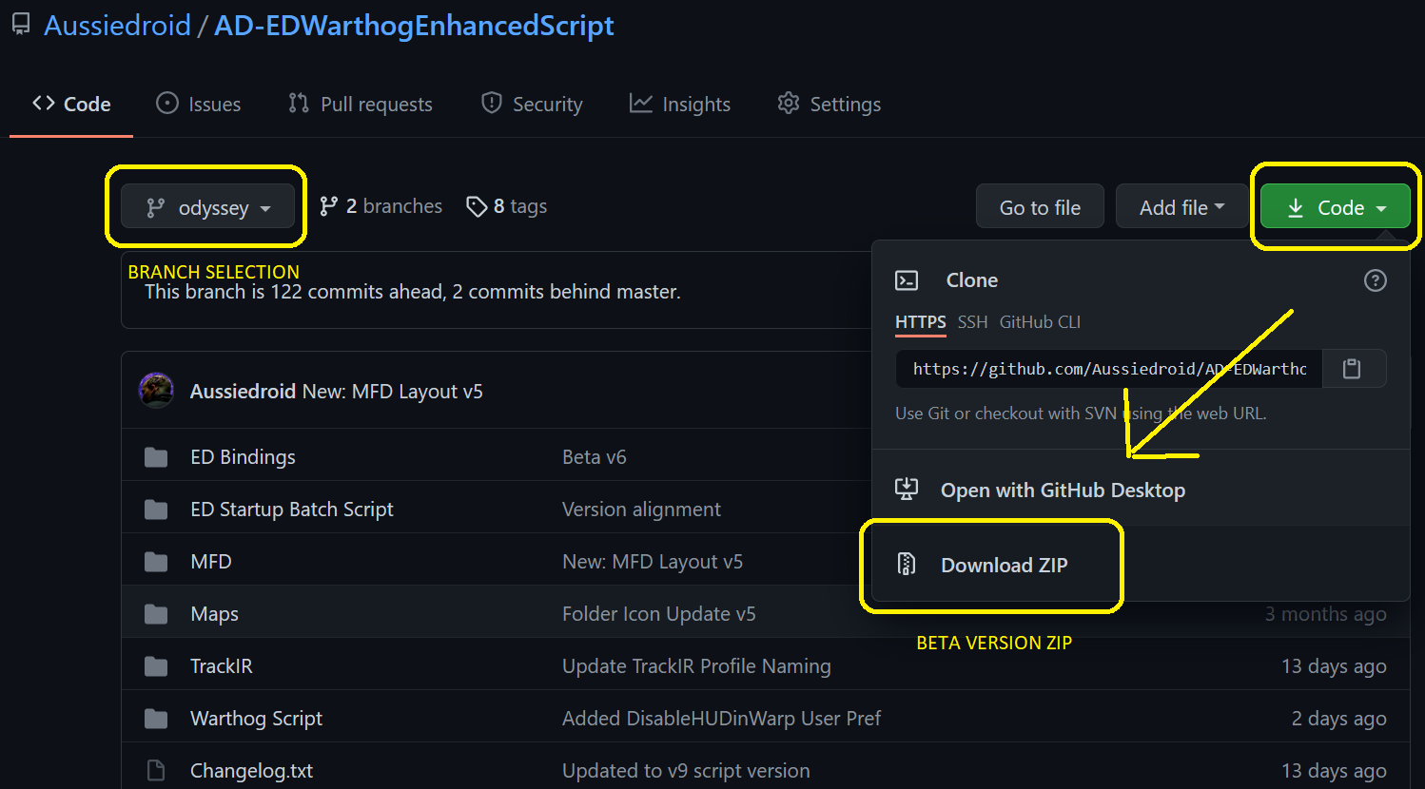Open the 'Update TrackIR Profile Naming' commit message
This screenshot has width=1425, height=789.
pyautogui.click(x=696, y=666)
